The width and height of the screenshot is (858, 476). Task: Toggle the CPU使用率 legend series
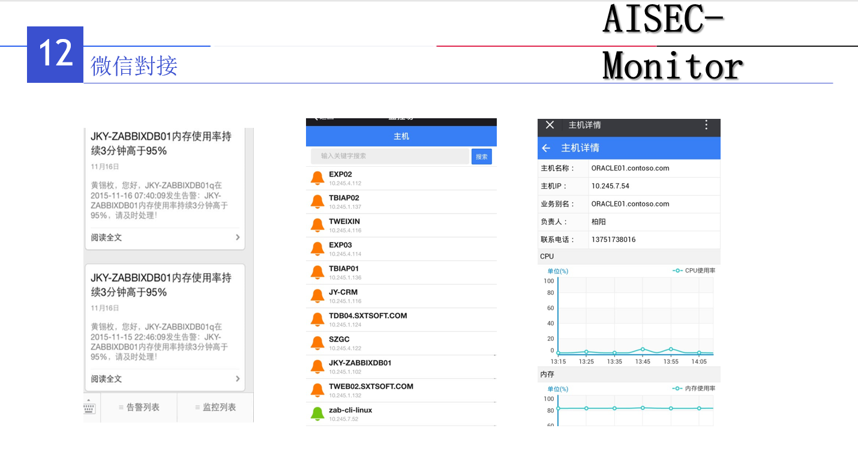(694, 271)
